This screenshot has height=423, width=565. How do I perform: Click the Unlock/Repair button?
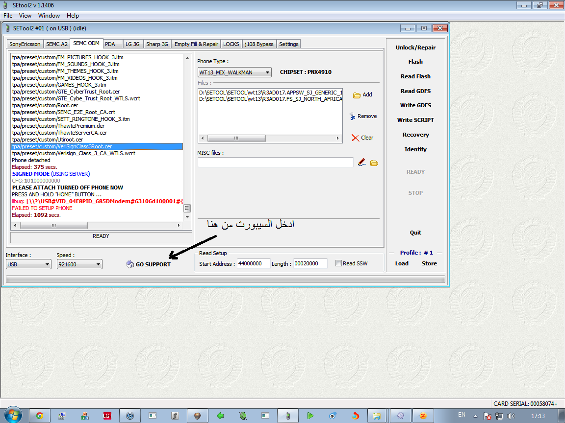tap(415, 47)
